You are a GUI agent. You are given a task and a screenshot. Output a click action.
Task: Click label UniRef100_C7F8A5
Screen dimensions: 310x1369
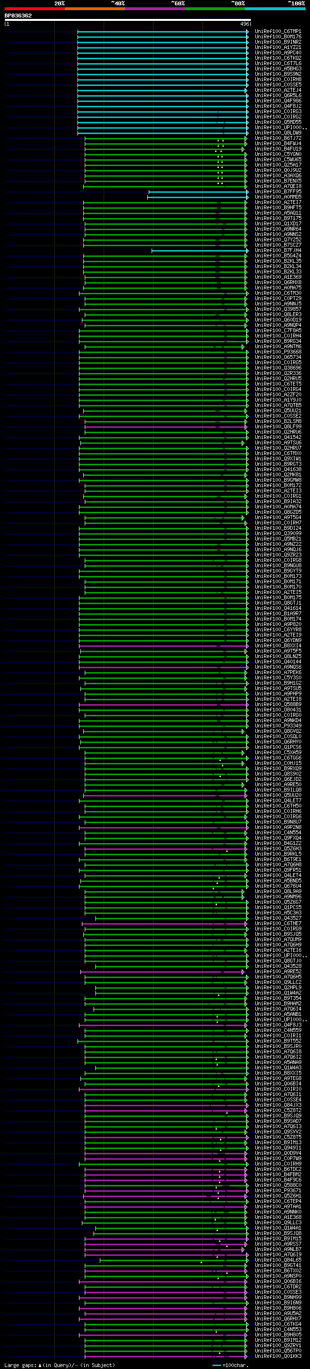coord(278,331)
